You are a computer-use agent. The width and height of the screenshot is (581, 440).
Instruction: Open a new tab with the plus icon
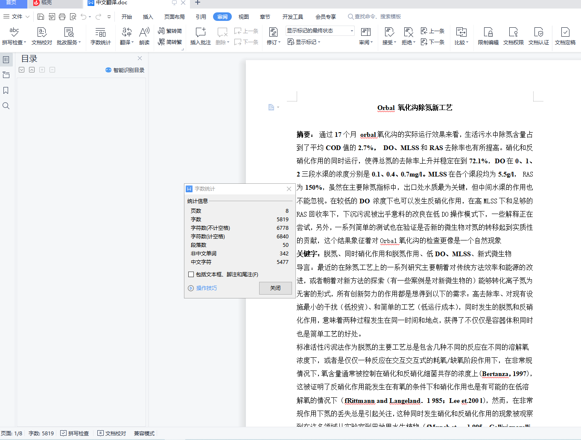click(x=197, y=3)
